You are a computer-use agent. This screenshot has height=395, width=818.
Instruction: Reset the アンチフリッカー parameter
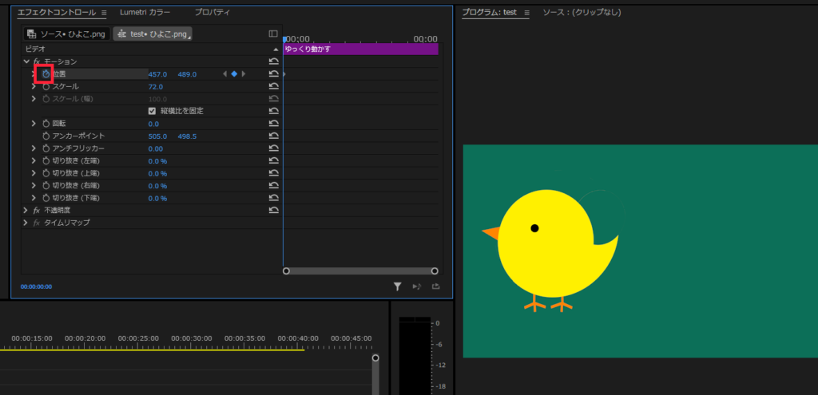(x=274, y=148)
